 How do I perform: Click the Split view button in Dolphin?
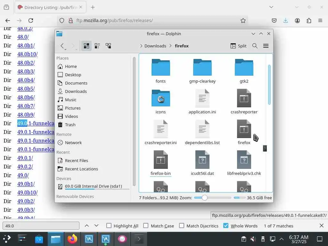(x=238, y=46)
